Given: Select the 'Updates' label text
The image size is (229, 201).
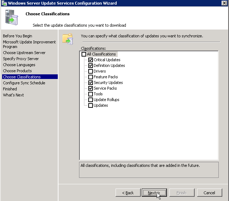Looking at the screenshot, I should click(x=101, y=105).
